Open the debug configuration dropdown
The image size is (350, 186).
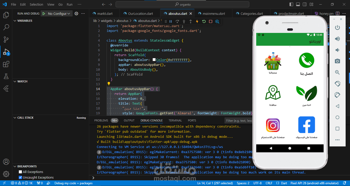pyautogui.click(x=59, y=14)
